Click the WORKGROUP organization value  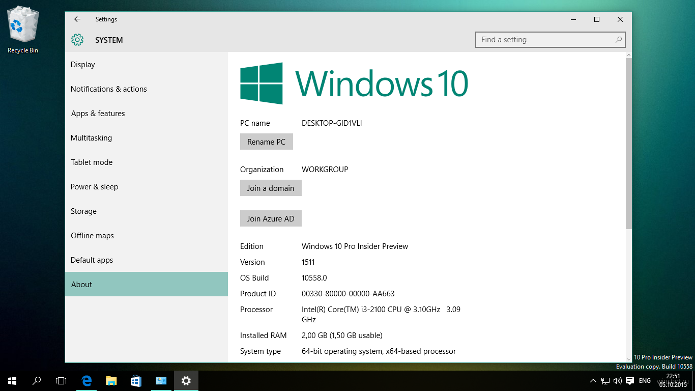tap(325, 170)
